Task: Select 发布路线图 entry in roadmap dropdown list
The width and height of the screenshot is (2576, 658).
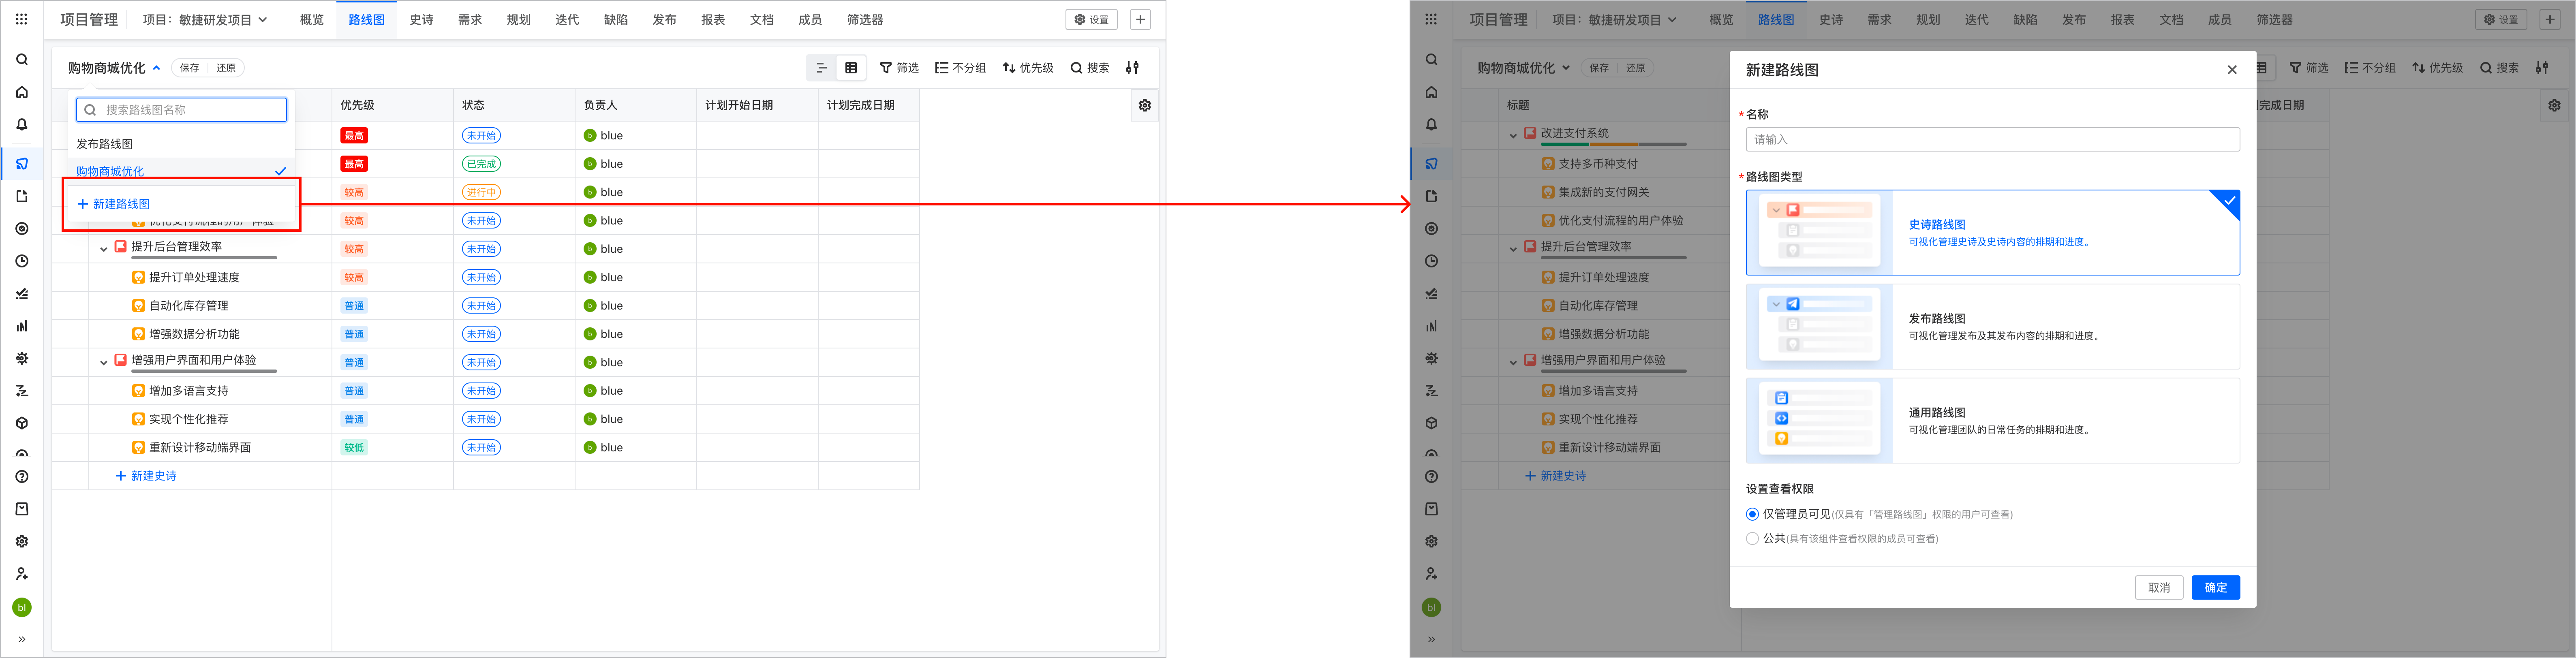Action: point(181,144)
